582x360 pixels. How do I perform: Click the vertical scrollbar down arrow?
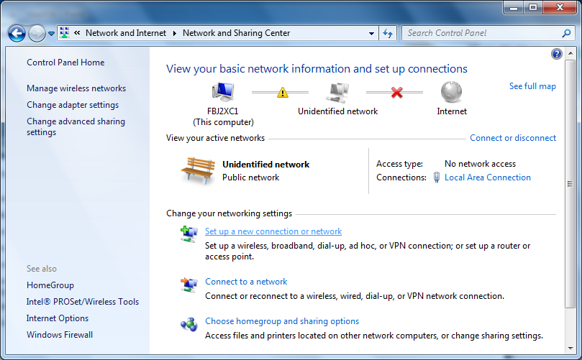click(570, 349)
